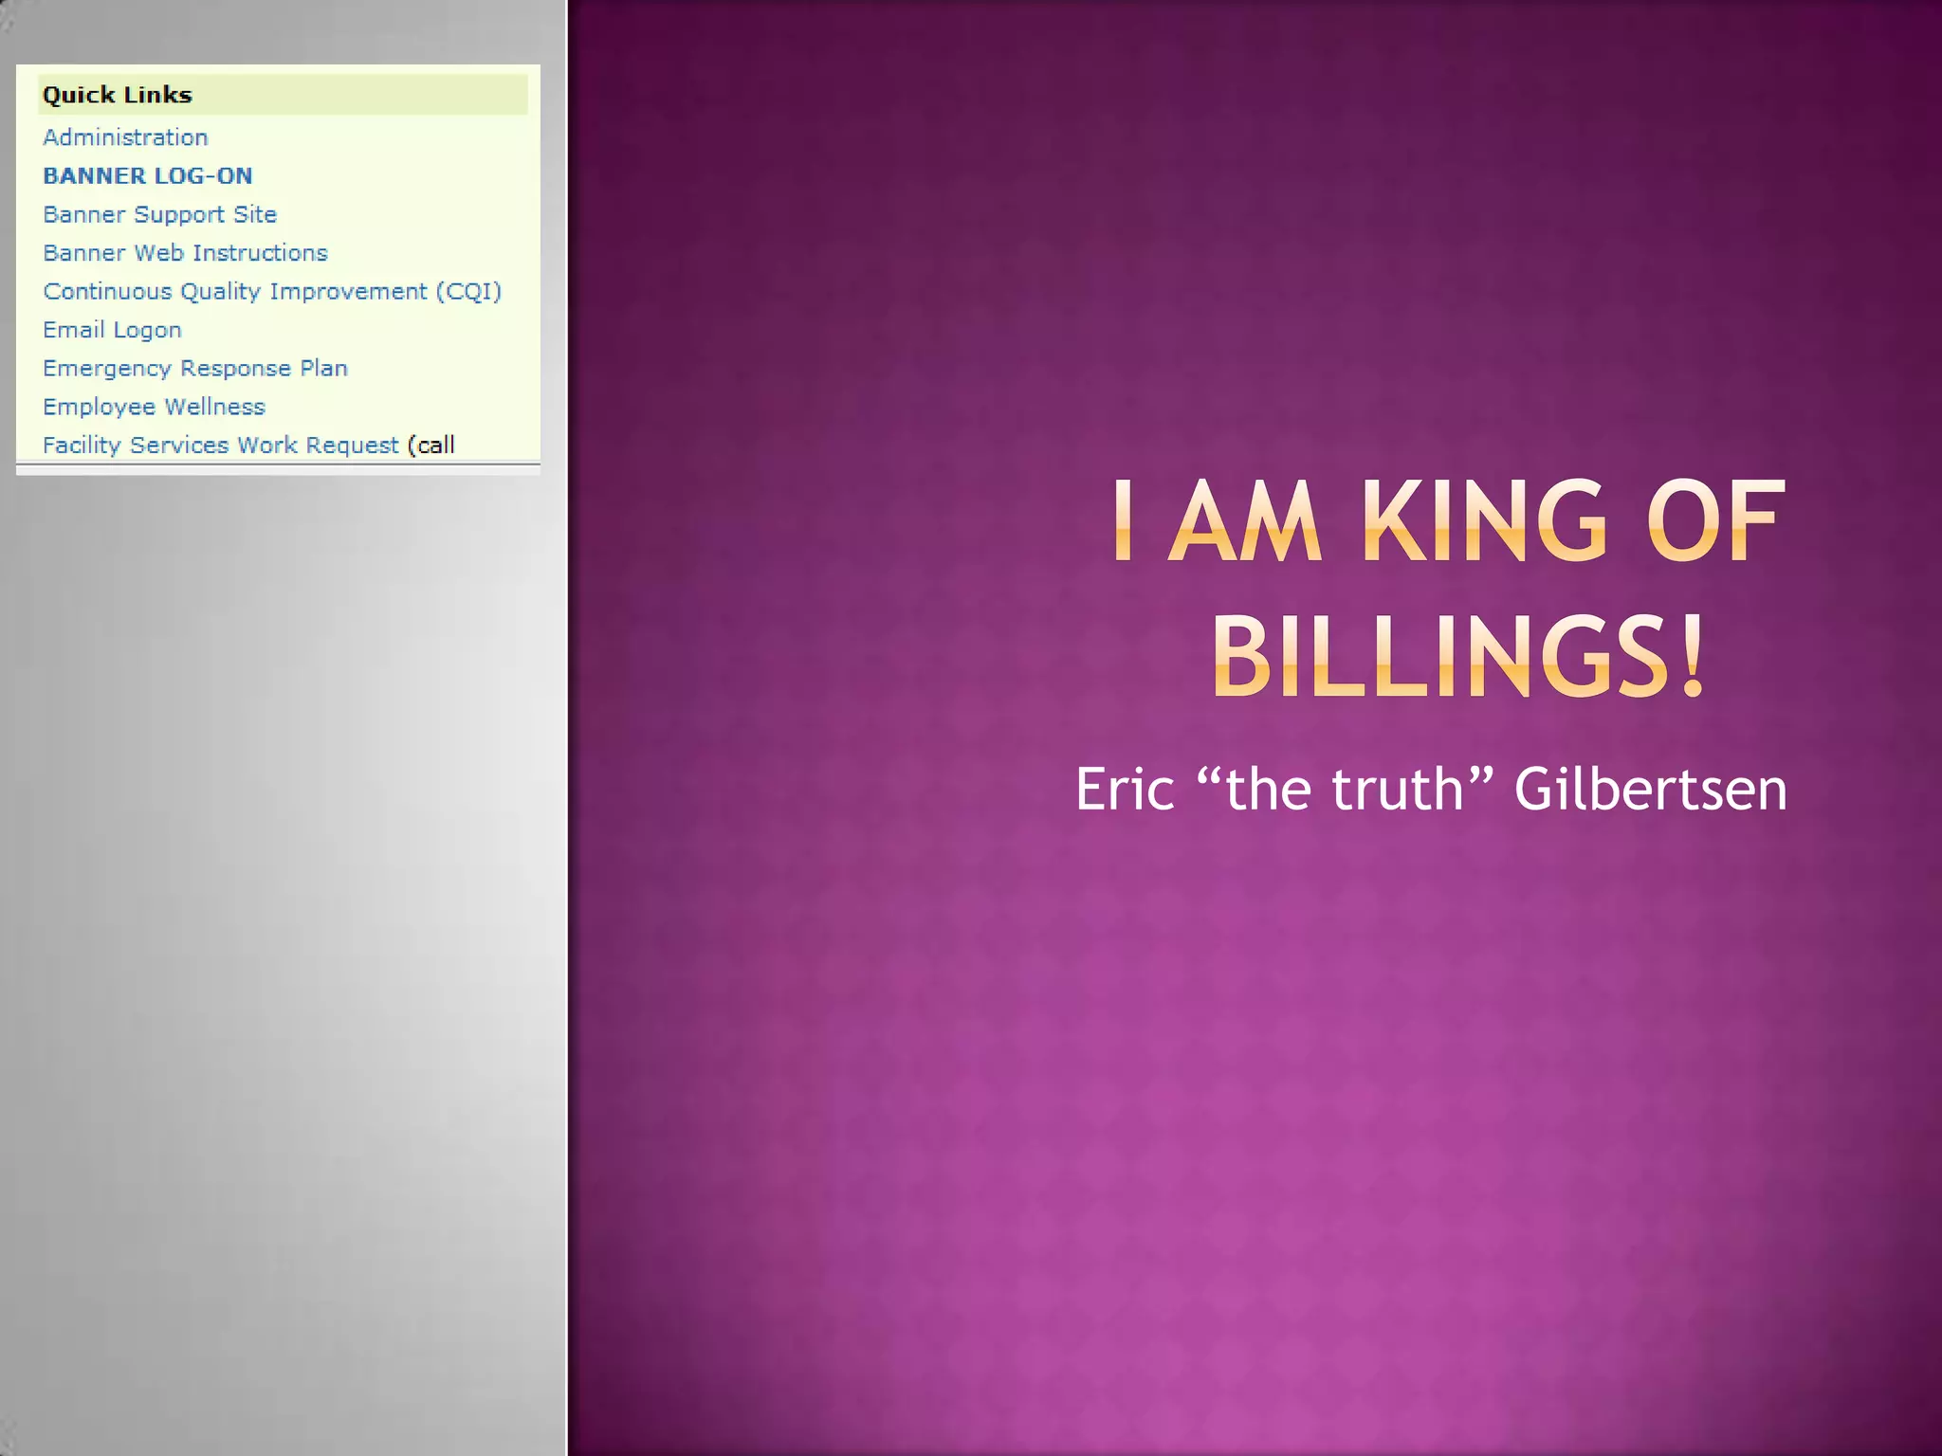Image resolution: width=1942 pixels, height=1456 pixels.
Task: Click the word "BILLINGS!" in the title
Action: (1459, 656)
